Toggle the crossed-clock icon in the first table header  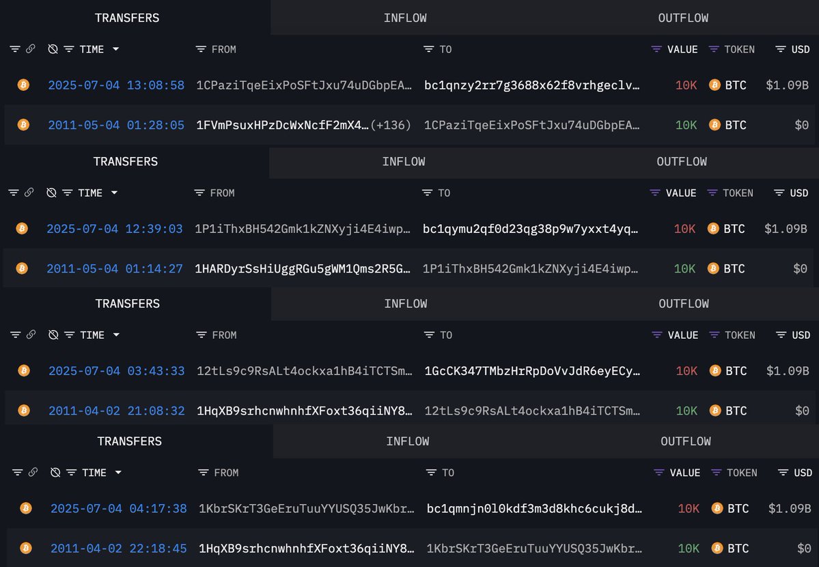tap(51, 49)
